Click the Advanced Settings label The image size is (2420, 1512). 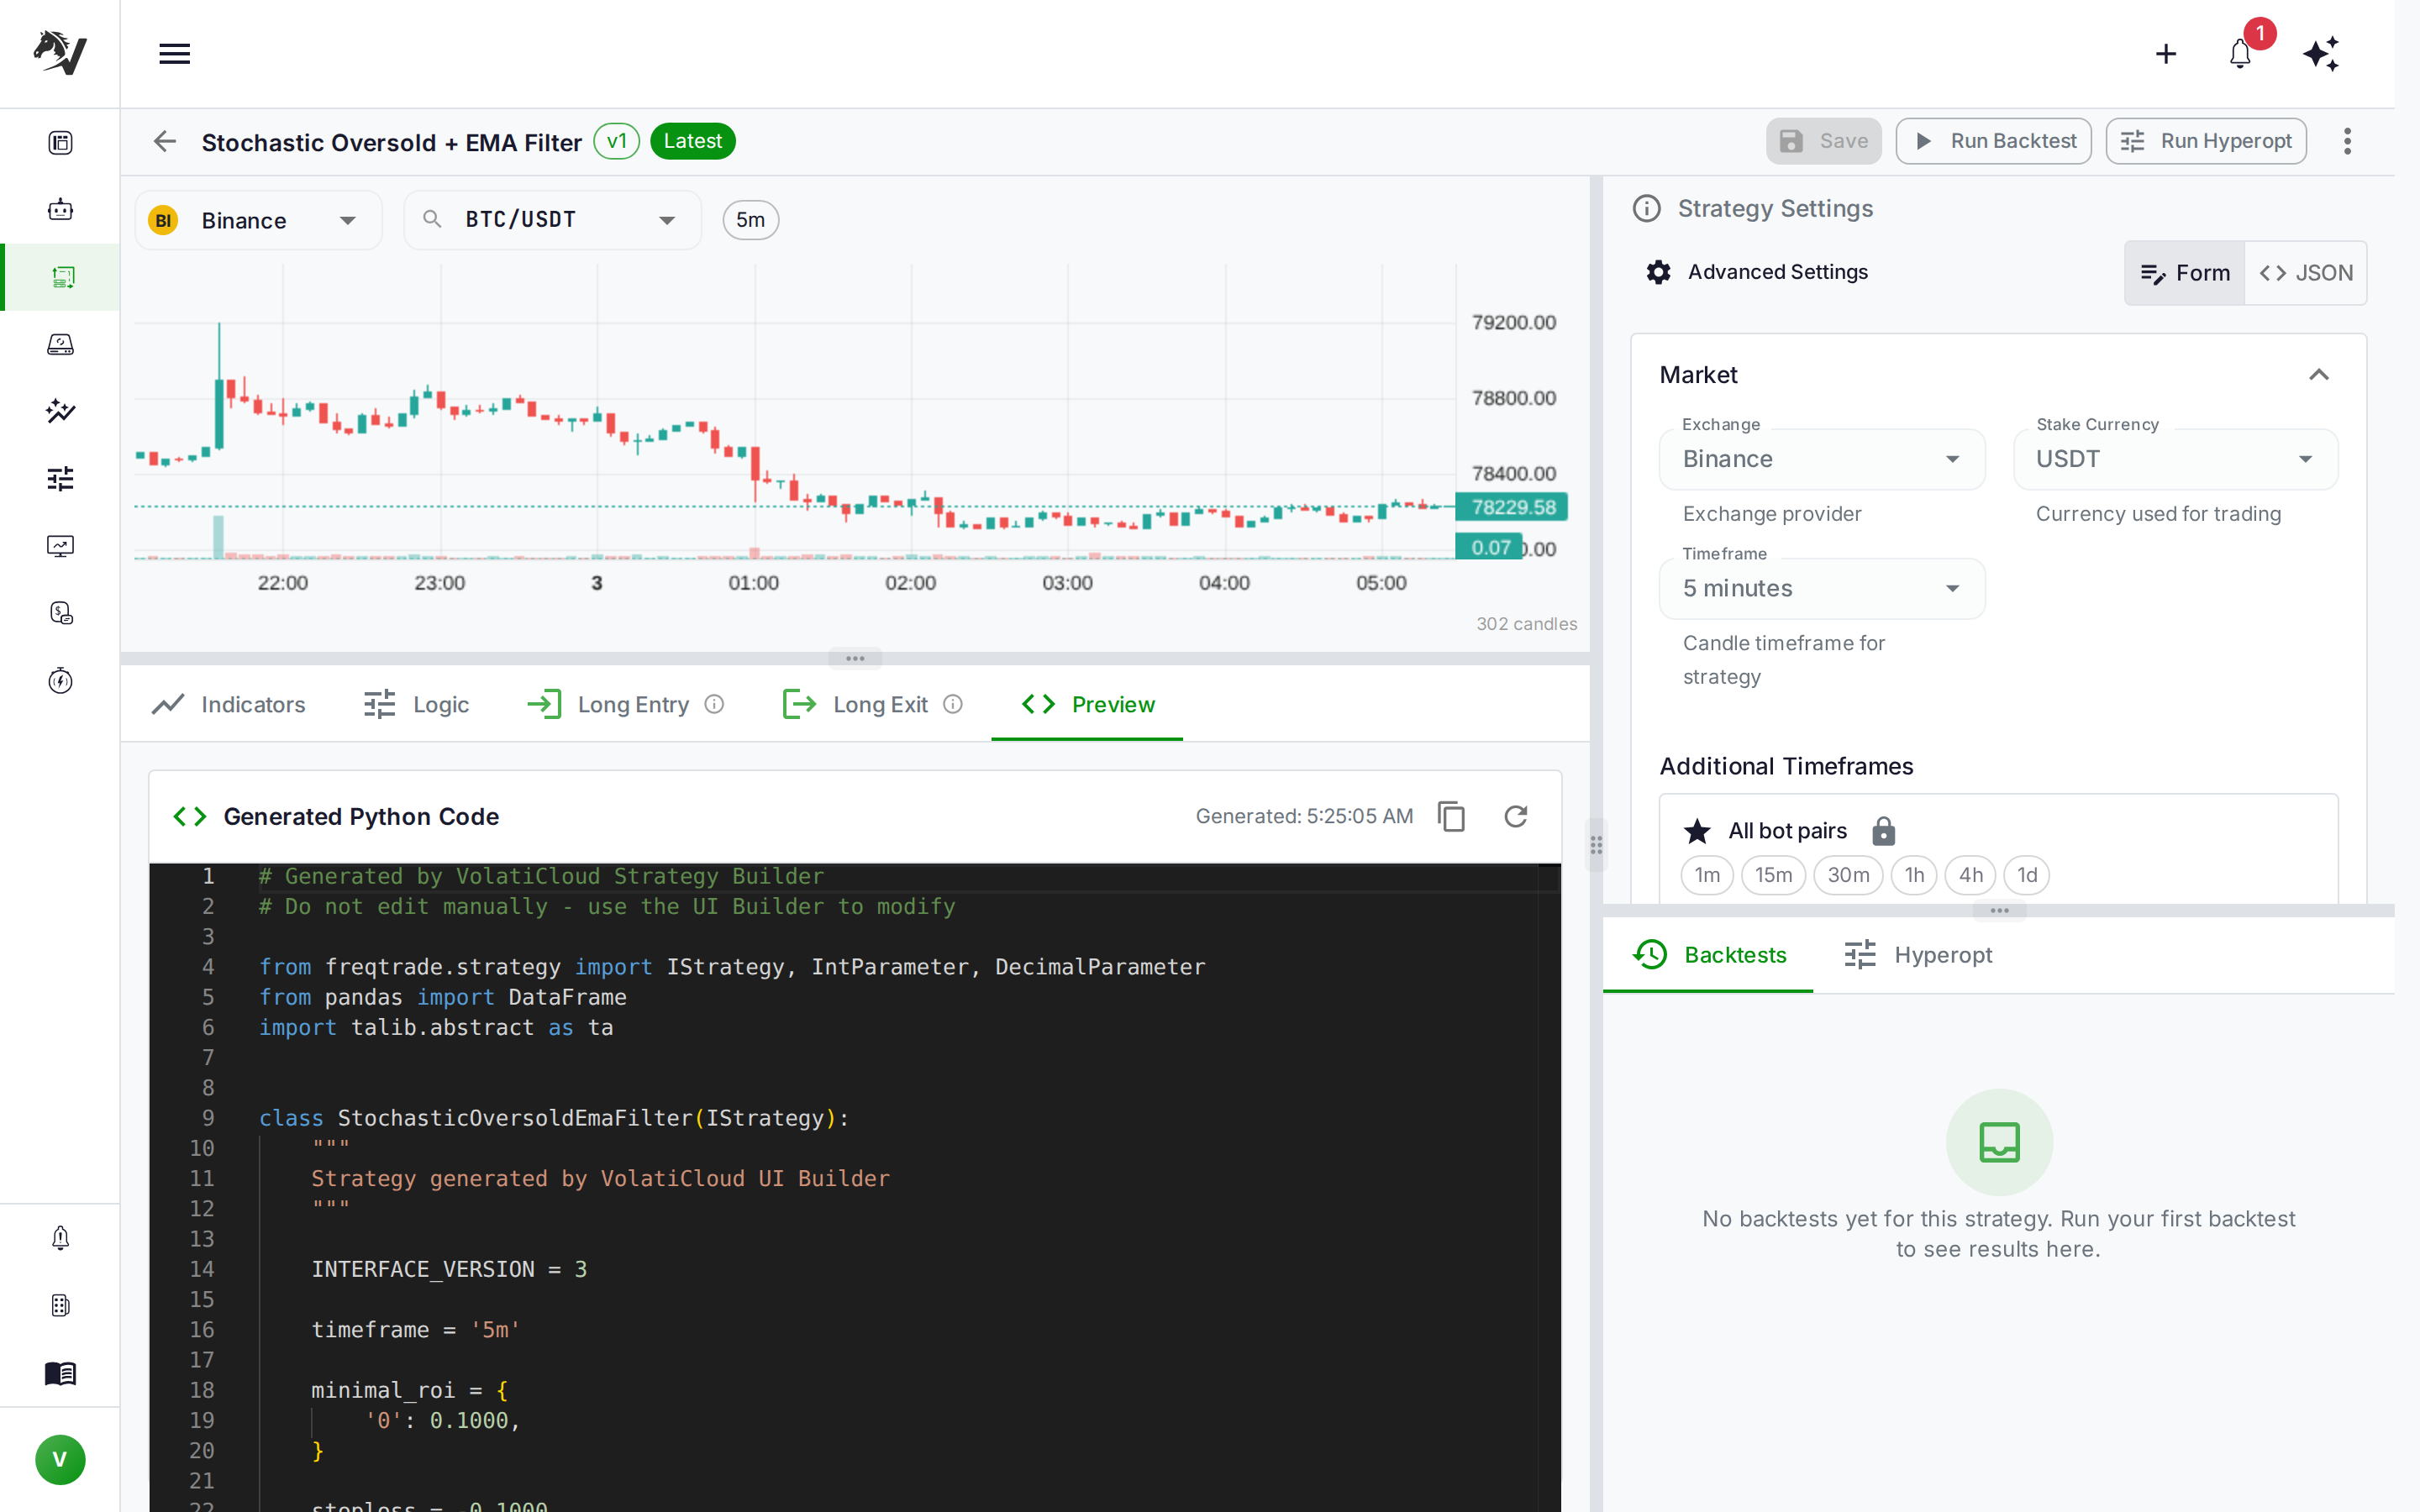(x=1778, y=272)
